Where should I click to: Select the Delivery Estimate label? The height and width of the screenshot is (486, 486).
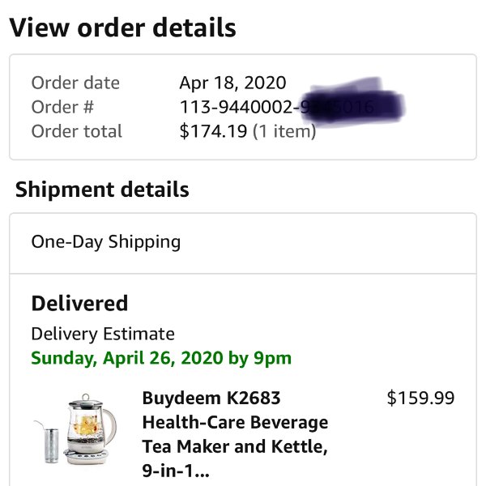point(103,334)
